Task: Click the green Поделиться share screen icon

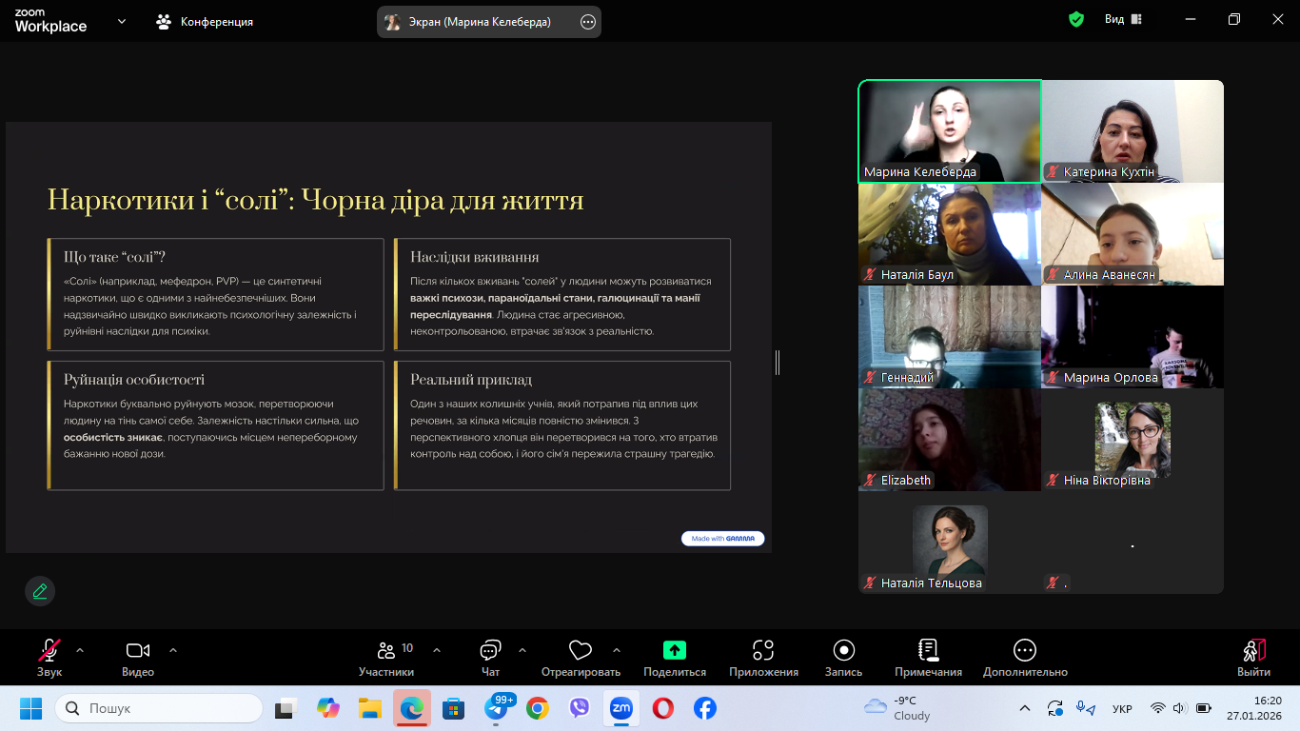Action: (x=674, y=651)
